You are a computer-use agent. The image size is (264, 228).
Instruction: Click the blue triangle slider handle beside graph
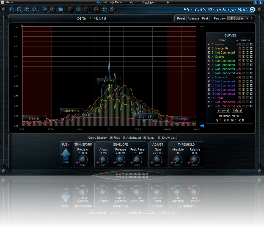tap(202, 126)
